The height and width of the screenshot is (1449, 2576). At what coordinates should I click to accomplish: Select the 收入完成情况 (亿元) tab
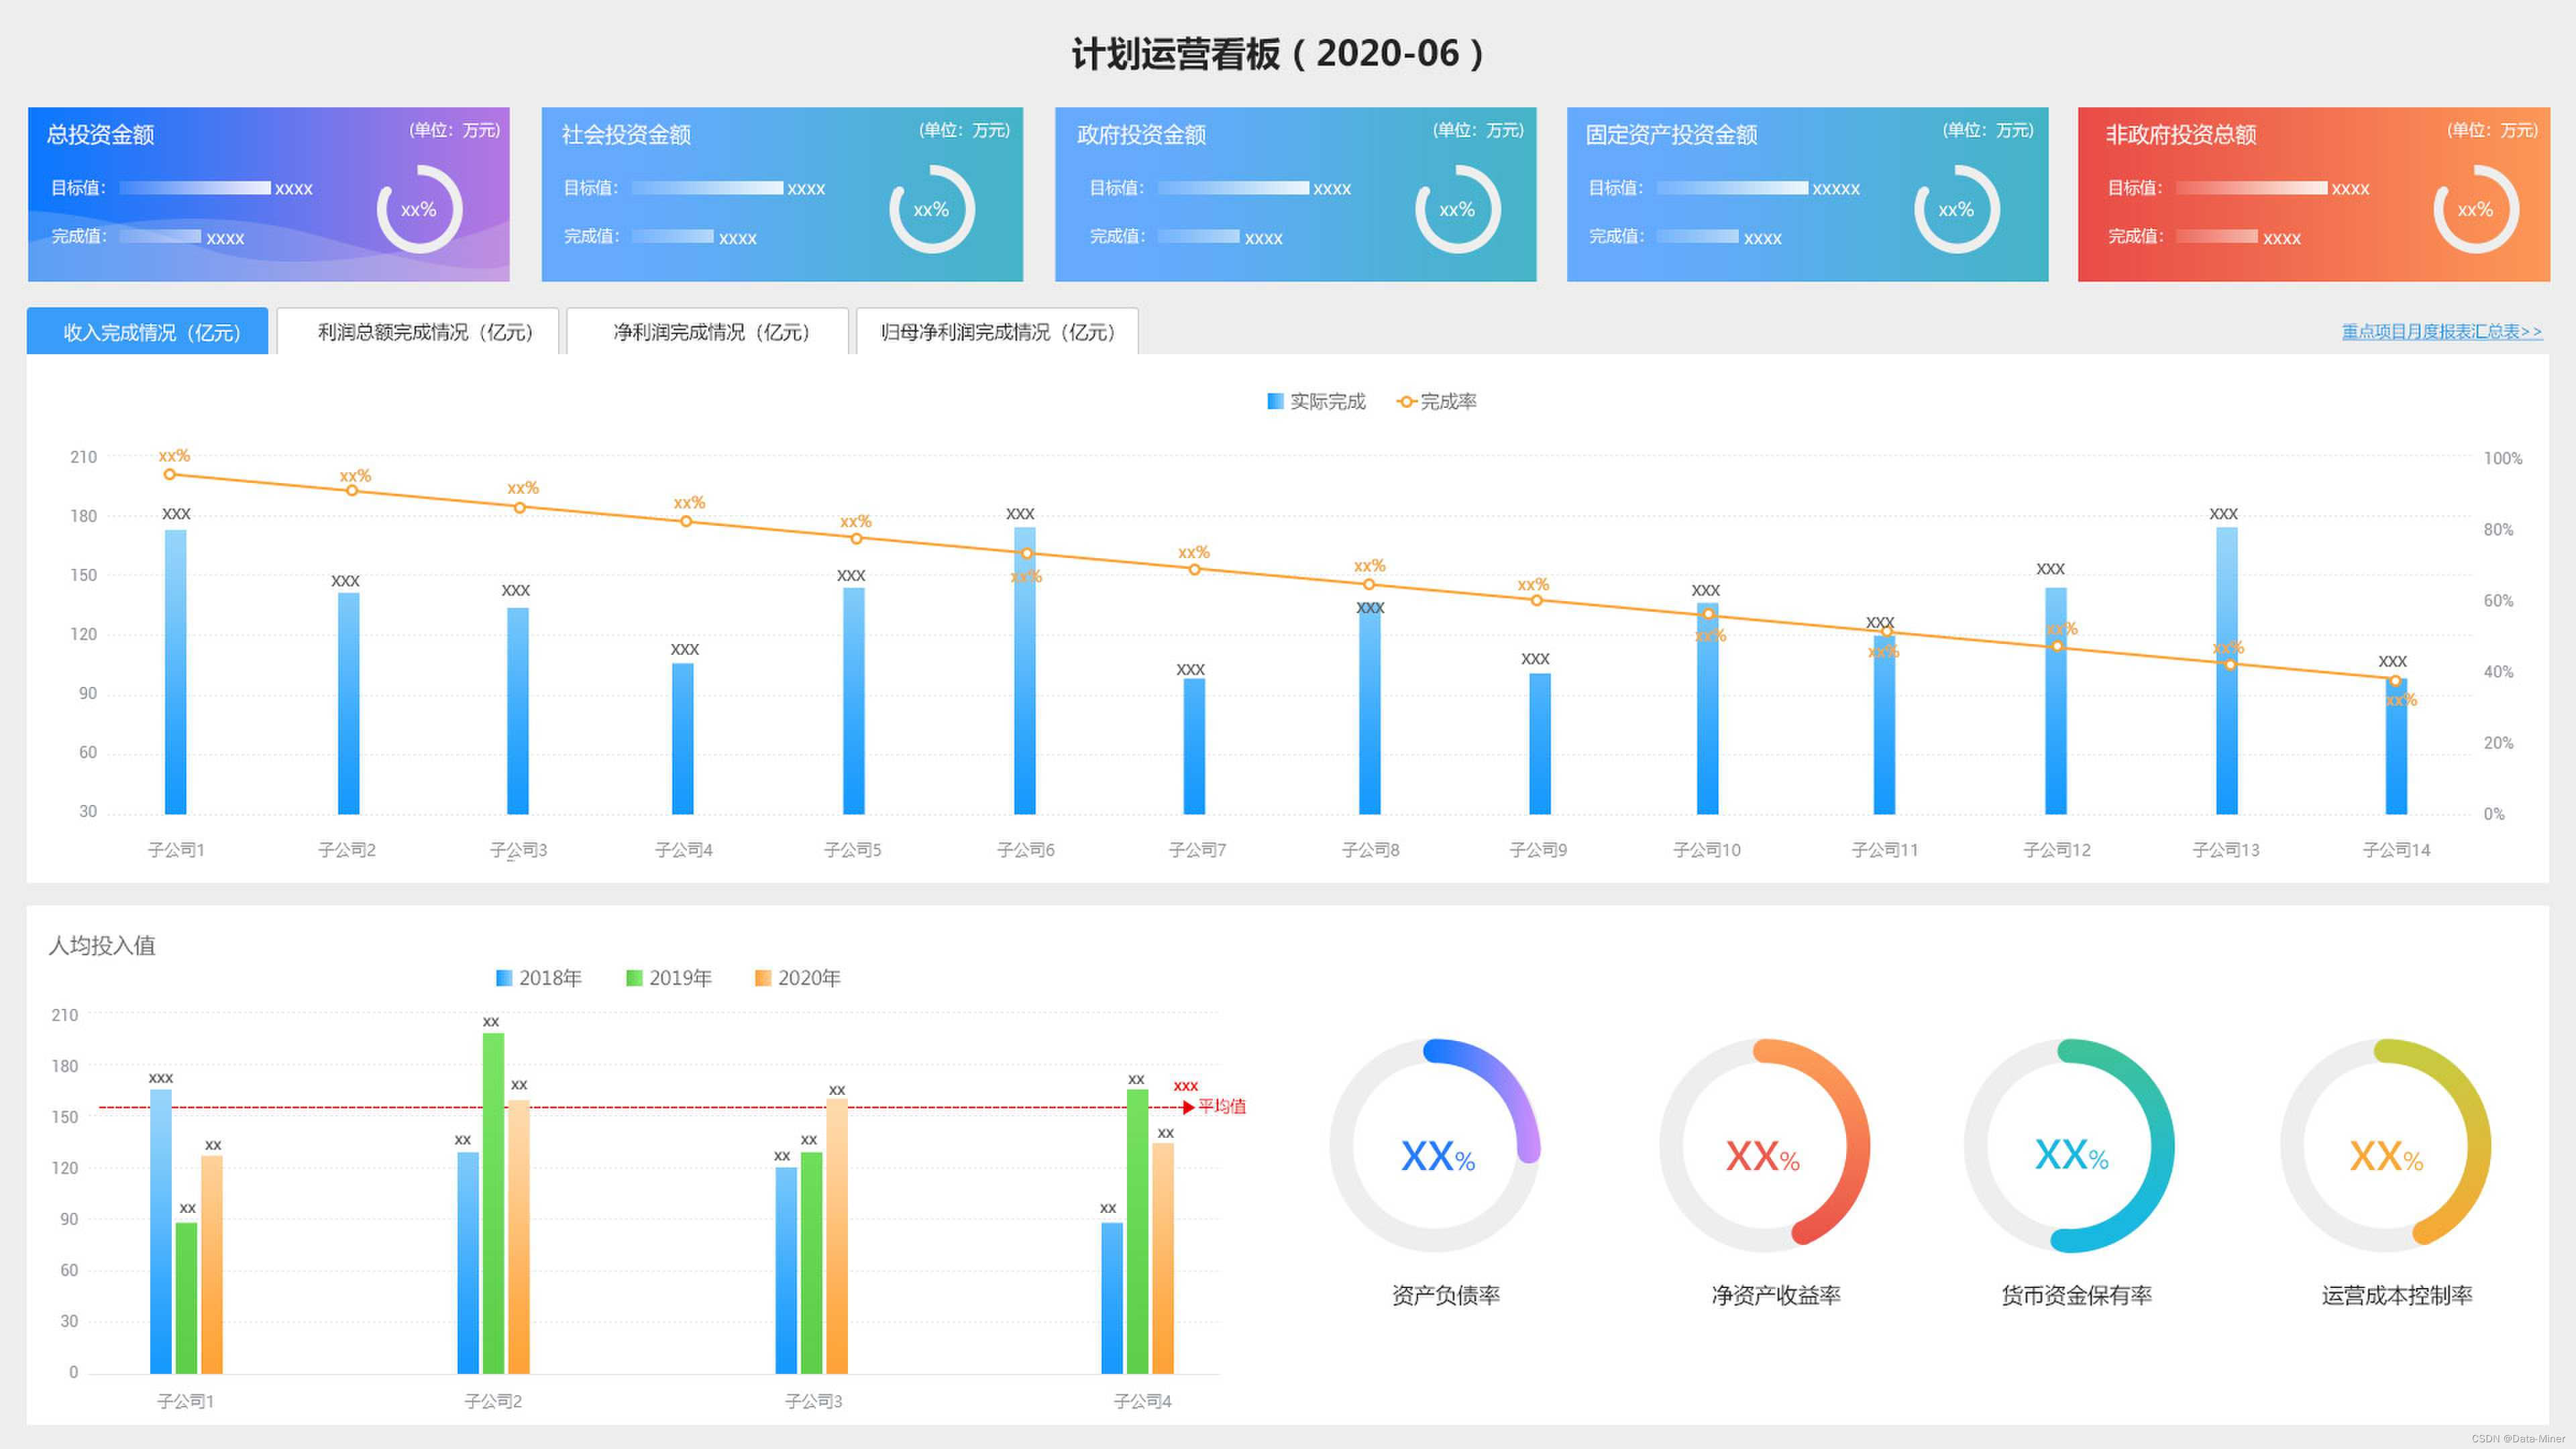[x=148, y=331]
